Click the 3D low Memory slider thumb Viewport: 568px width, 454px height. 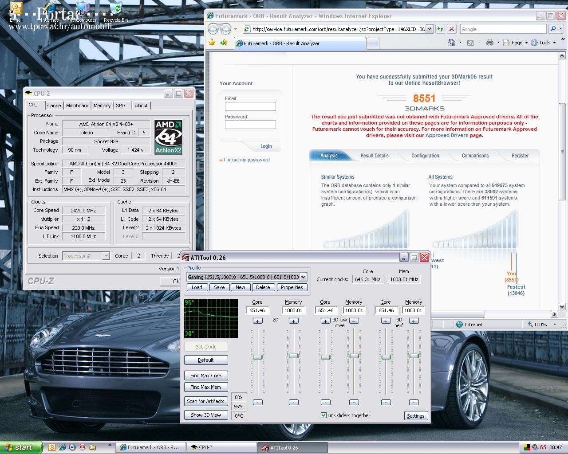[354, 356]
